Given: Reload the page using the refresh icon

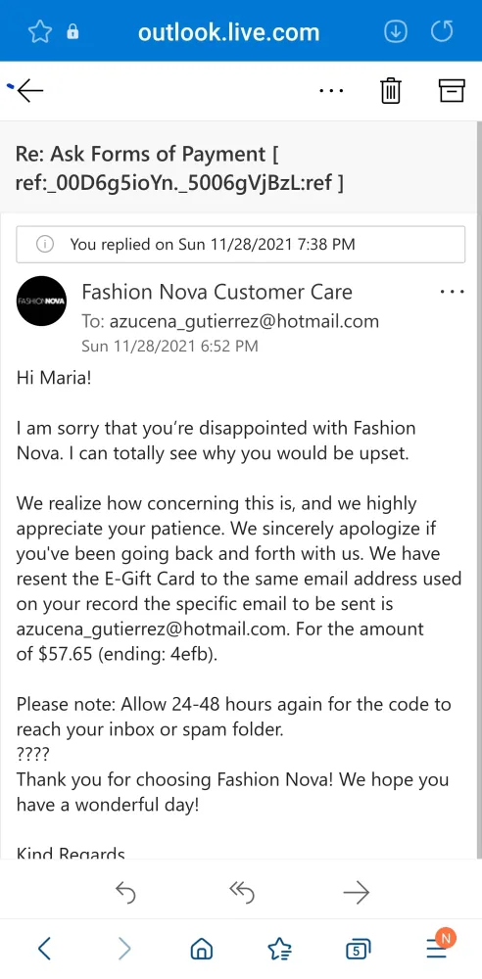Looking at the screenshot, I should pyautogui.click(x=442, y=31).
